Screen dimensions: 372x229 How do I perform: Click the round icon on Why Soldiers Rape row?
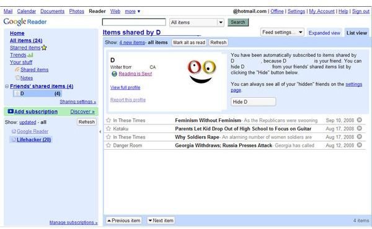coord(360,137)
